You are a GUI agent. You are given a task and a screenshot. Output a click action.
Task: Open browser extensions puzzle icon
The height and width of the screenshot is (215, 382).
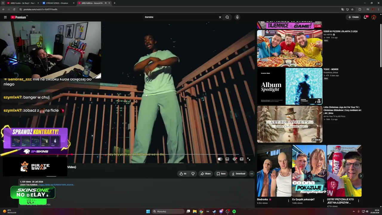tap(360, 9)
